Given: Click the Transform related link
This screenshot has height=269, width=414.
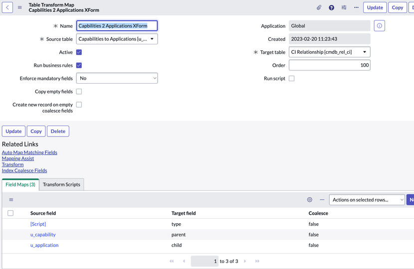Looking at the screenshot, I should click(x=12, y=164).
